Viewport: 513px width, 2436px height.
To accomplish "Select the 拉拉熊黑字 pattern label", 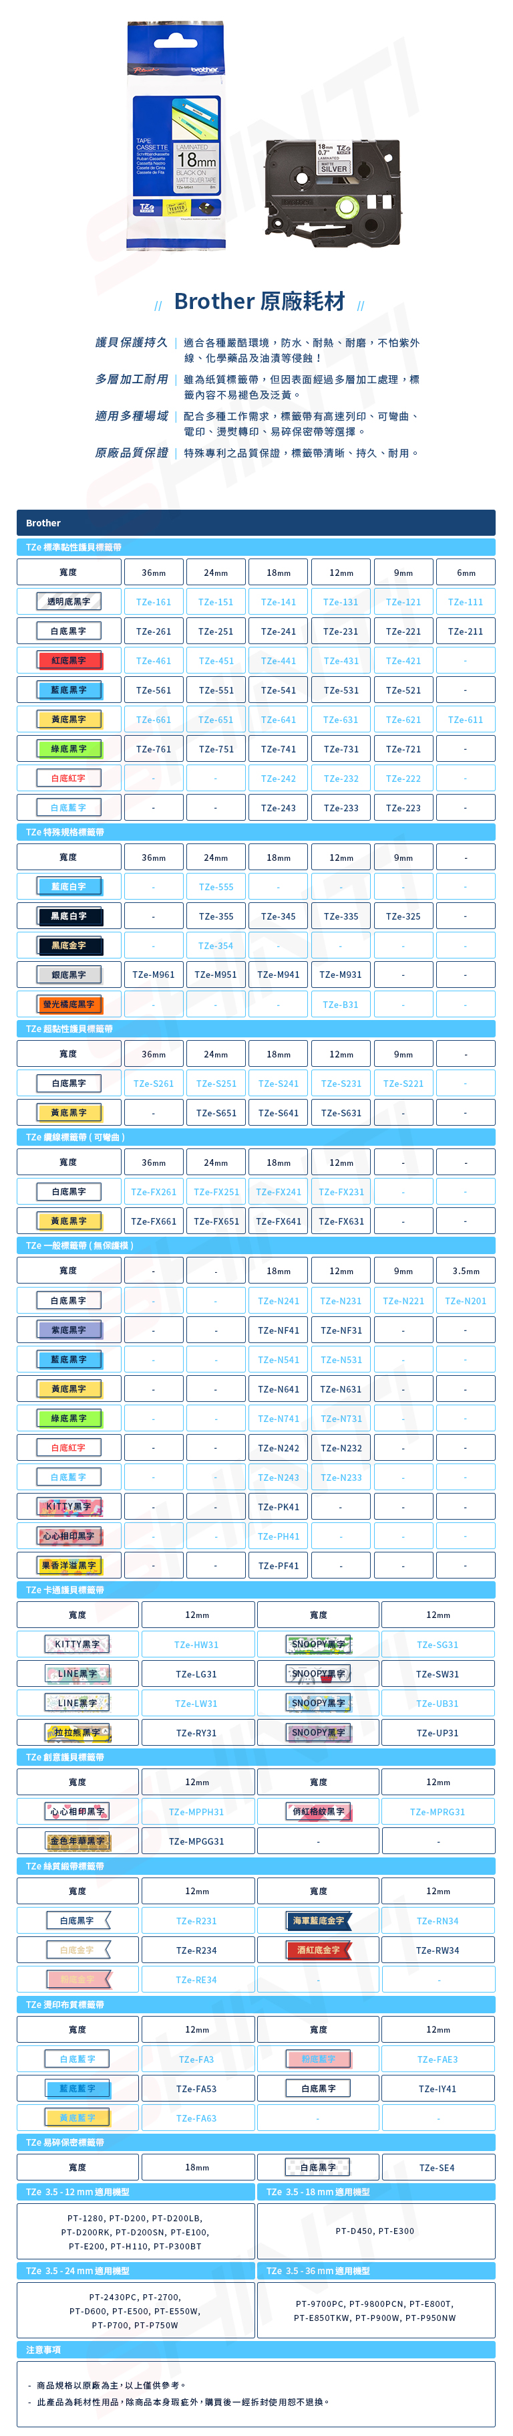I will pyautogui.click(x=77, y=1734).
